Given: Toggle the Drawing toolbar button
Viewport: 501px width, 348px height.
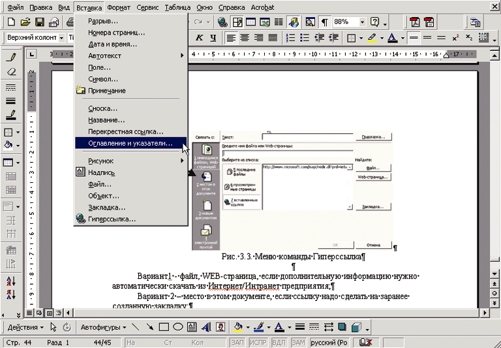Looking at the screenshot, I should (x=294, y=22).
